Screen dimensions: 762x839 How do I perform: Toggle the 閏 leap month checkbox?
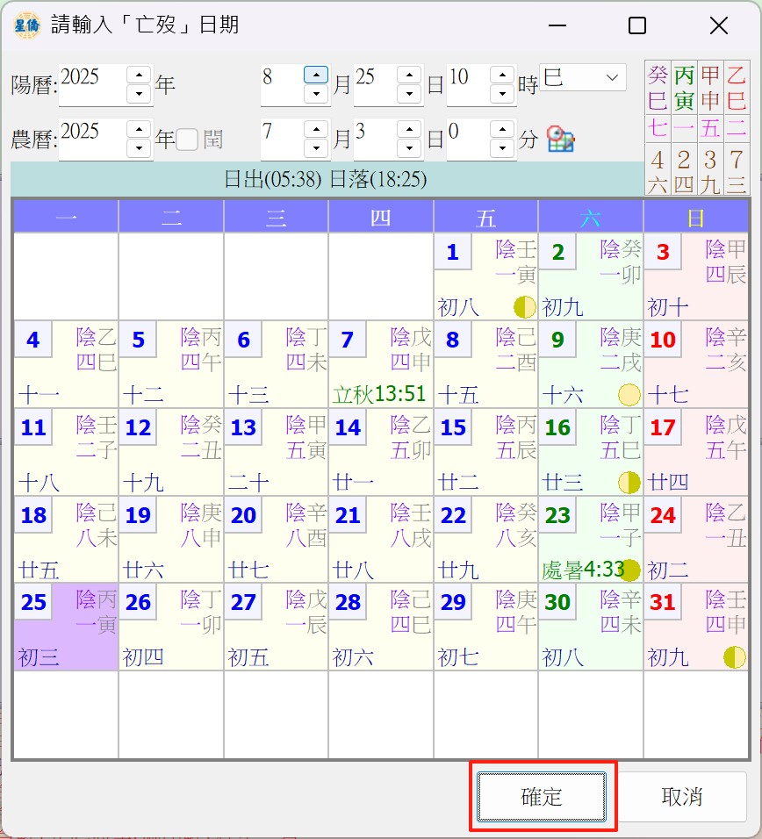(x=187, y=140)
